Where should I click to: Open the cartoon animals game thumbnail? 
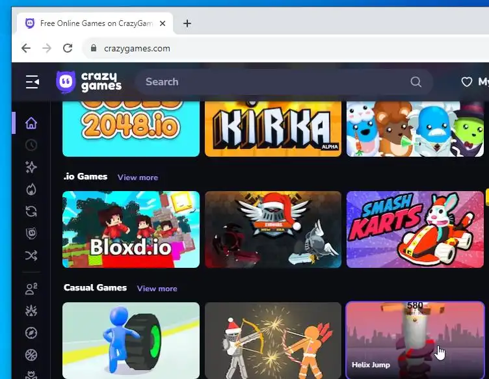[x=415, y=129]
